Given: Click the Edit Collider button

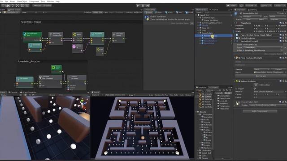Looking at the screenshot, I should coord(256,85).
